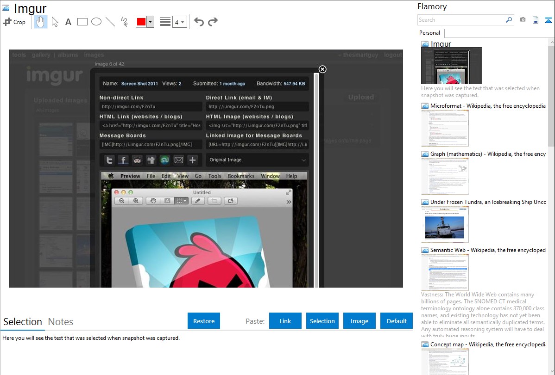Image resolution: width=555 pixels, height=375 pixels.
Task: Click the pencil annotate button in Preview toolbar
Action: pos(198,201)
